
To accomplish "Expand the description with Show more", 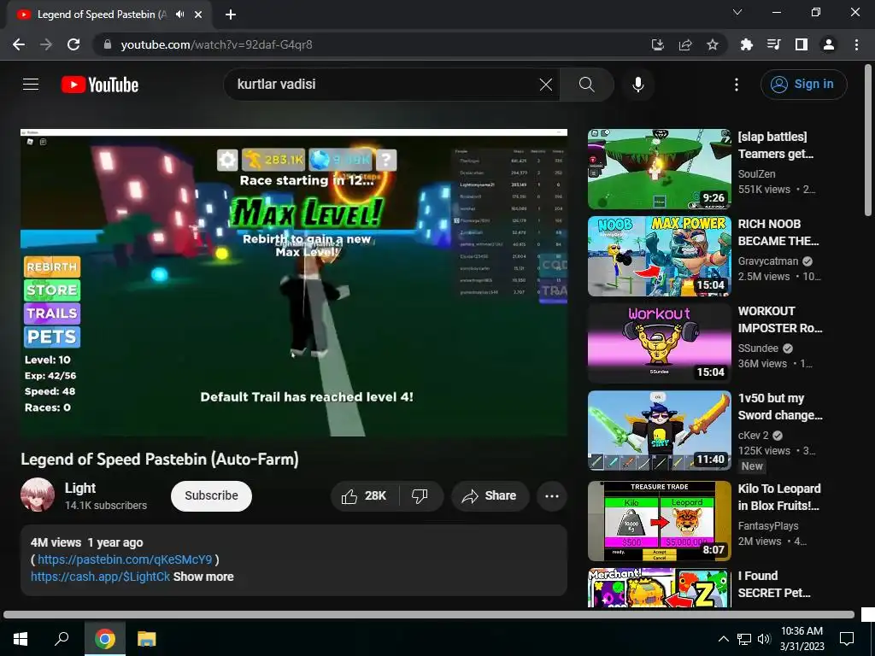I will click(203, 577).
